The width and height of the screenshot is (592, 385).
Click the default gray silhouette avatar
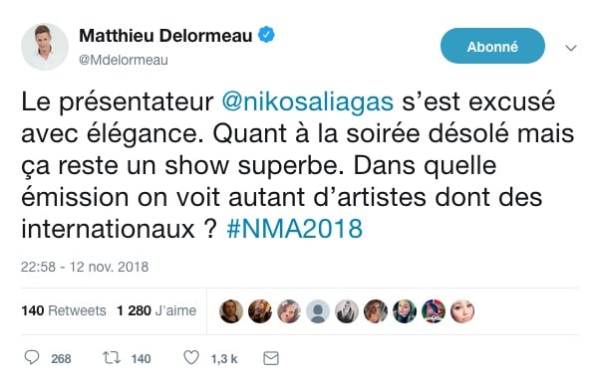point(318,311)
